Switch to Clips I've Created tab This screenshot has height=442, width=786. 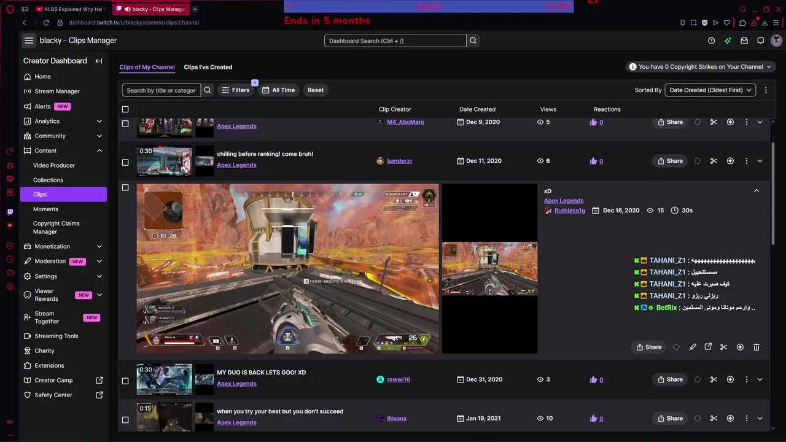[x=208, y=67]
